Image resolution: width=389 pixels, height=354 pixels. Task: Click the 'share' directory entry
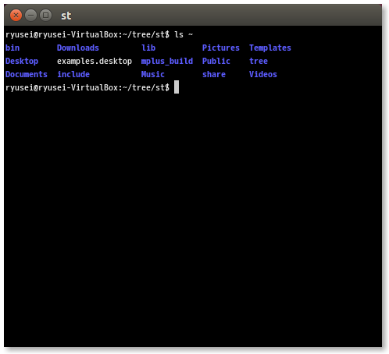pos(214,74)
